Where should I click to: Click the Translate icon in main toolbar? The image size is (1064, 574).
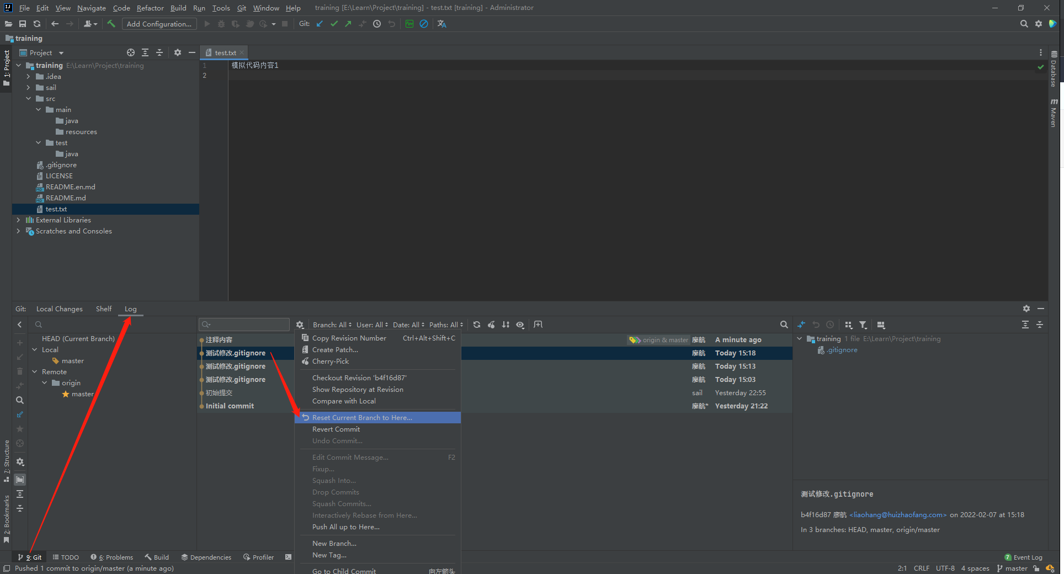click(441, 24)
